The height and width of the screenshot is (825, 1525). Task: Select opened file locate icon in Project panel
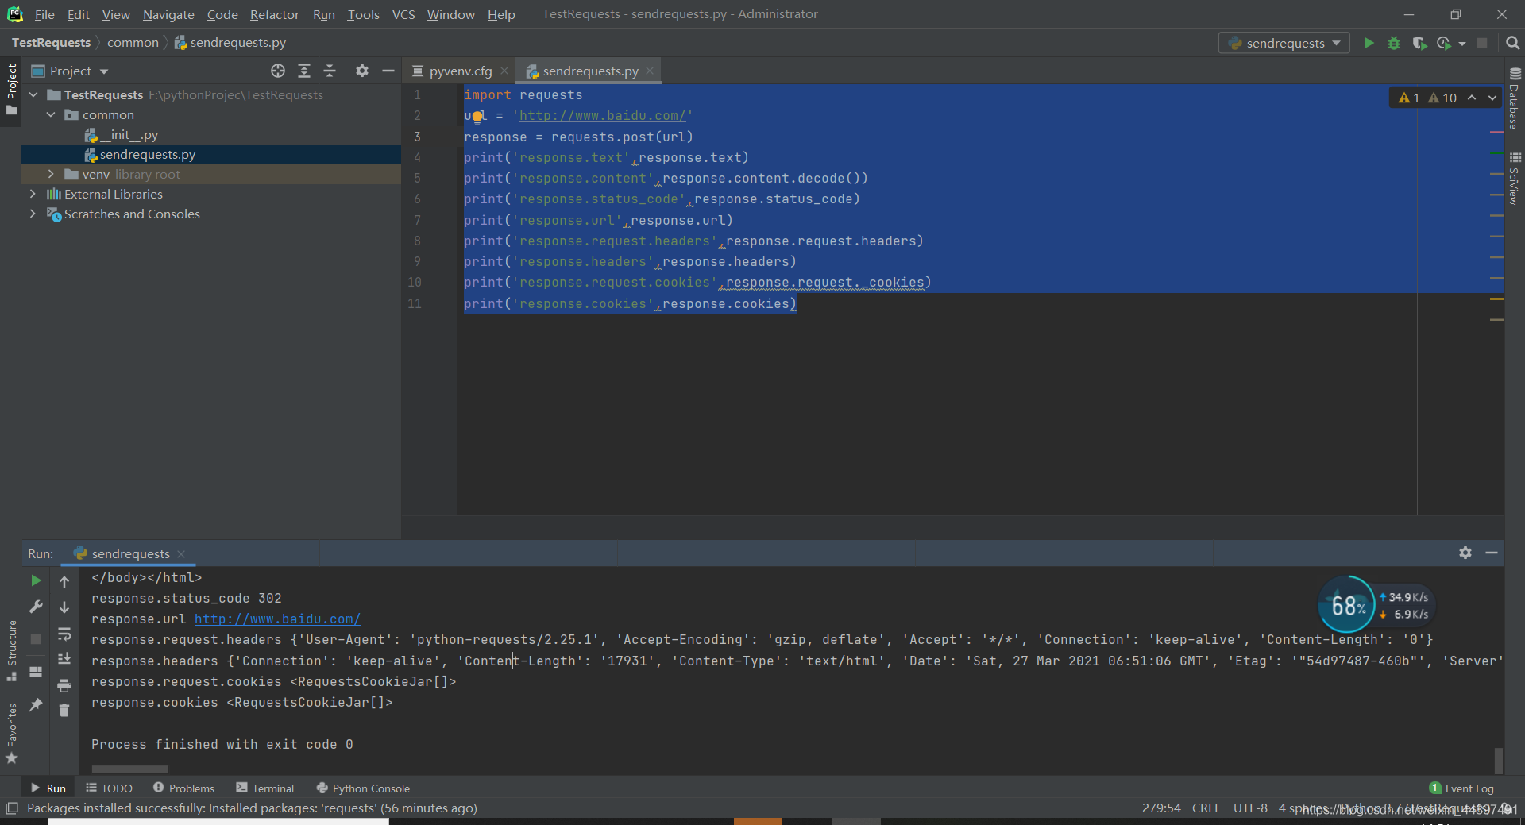[278, 71]
